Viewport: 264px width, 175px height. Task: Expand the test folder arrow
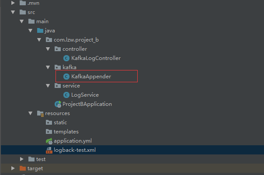click(x=22, y=159)
